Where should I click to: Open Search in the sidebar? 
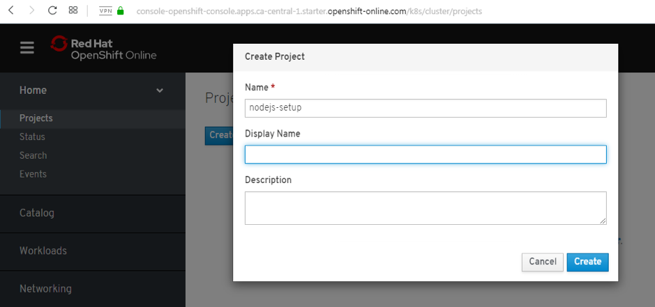33,155
